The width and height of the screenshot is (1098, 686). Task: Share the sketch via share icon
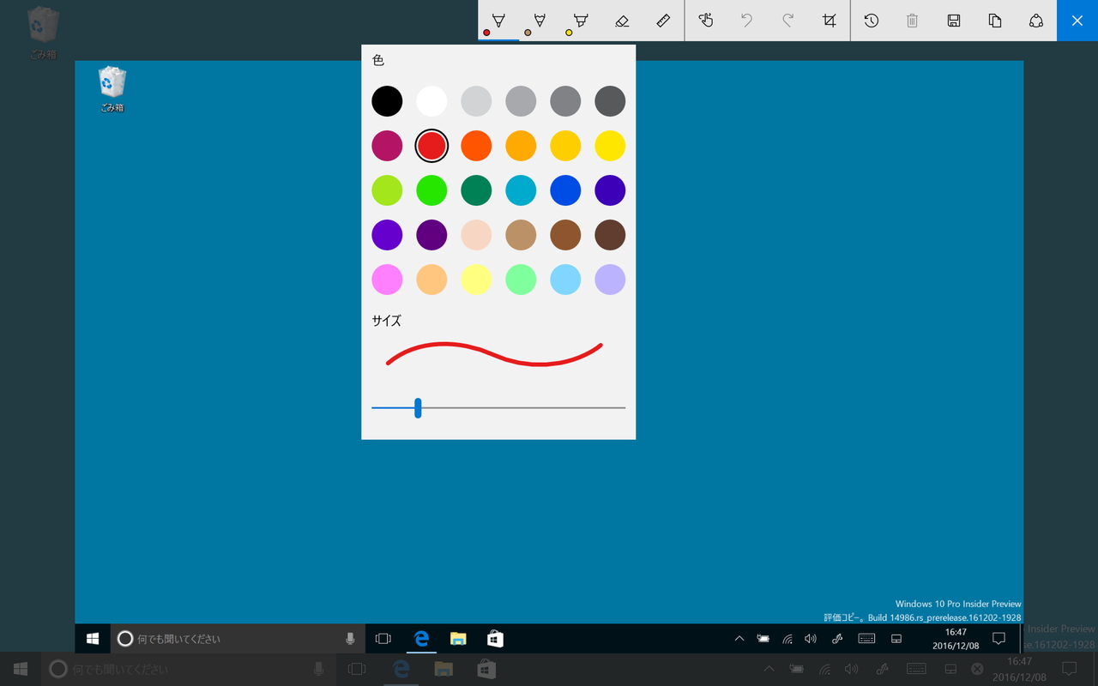click(1036, 21)
